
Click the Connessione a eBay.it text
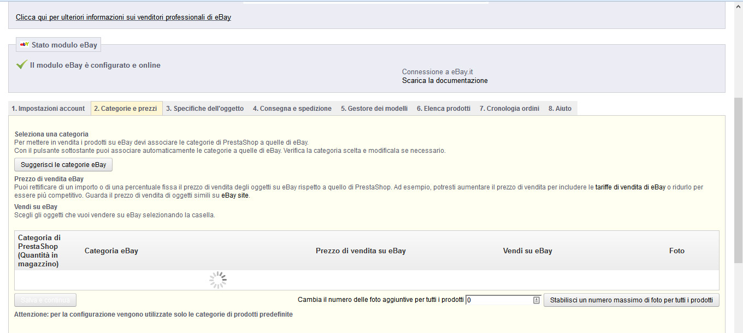[438, 72]
